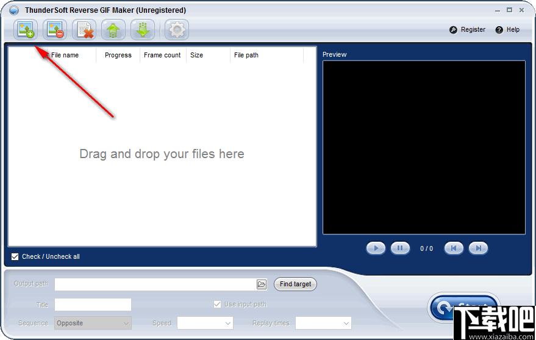The image size is (536, 340).
Task: Click the Frame count column header
Action: [162, 55]
